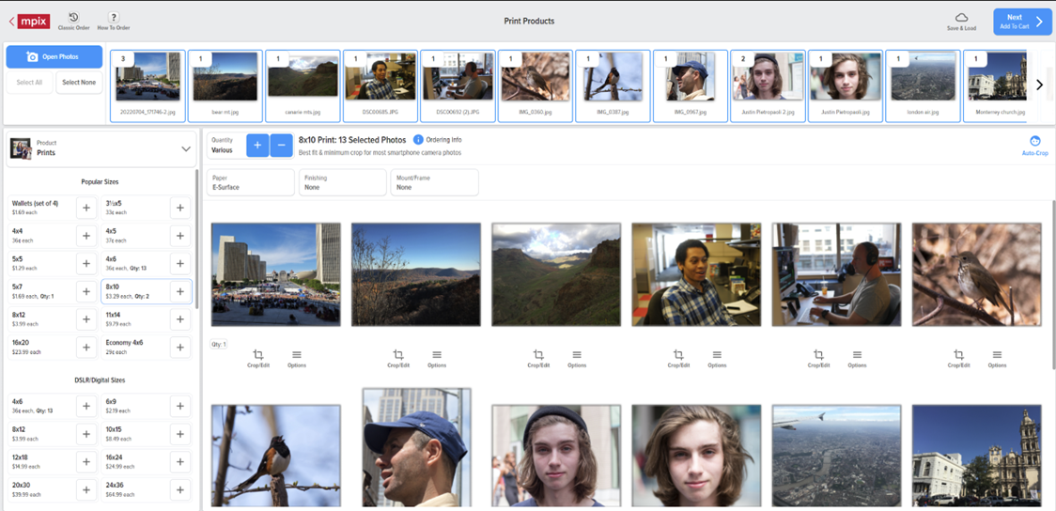Increase quantity with the plus stepper button
1056x511 pixels.
point(257,146)
